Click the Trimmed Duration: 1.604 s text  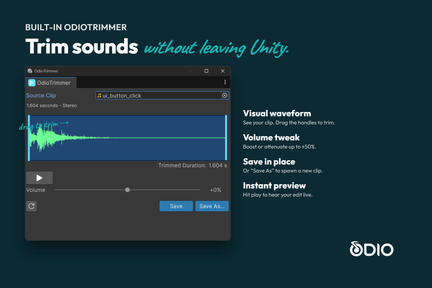tap(193, 166)
